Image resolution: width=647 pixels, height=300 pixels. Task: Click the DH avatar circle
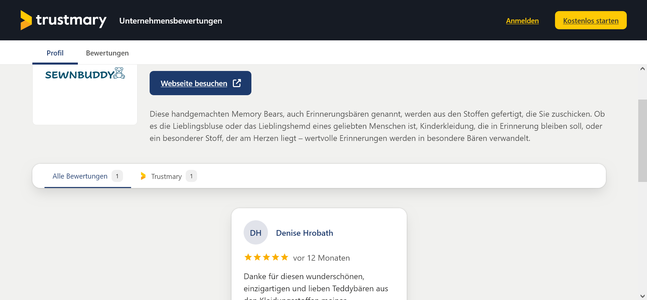(x=256, y=232)
